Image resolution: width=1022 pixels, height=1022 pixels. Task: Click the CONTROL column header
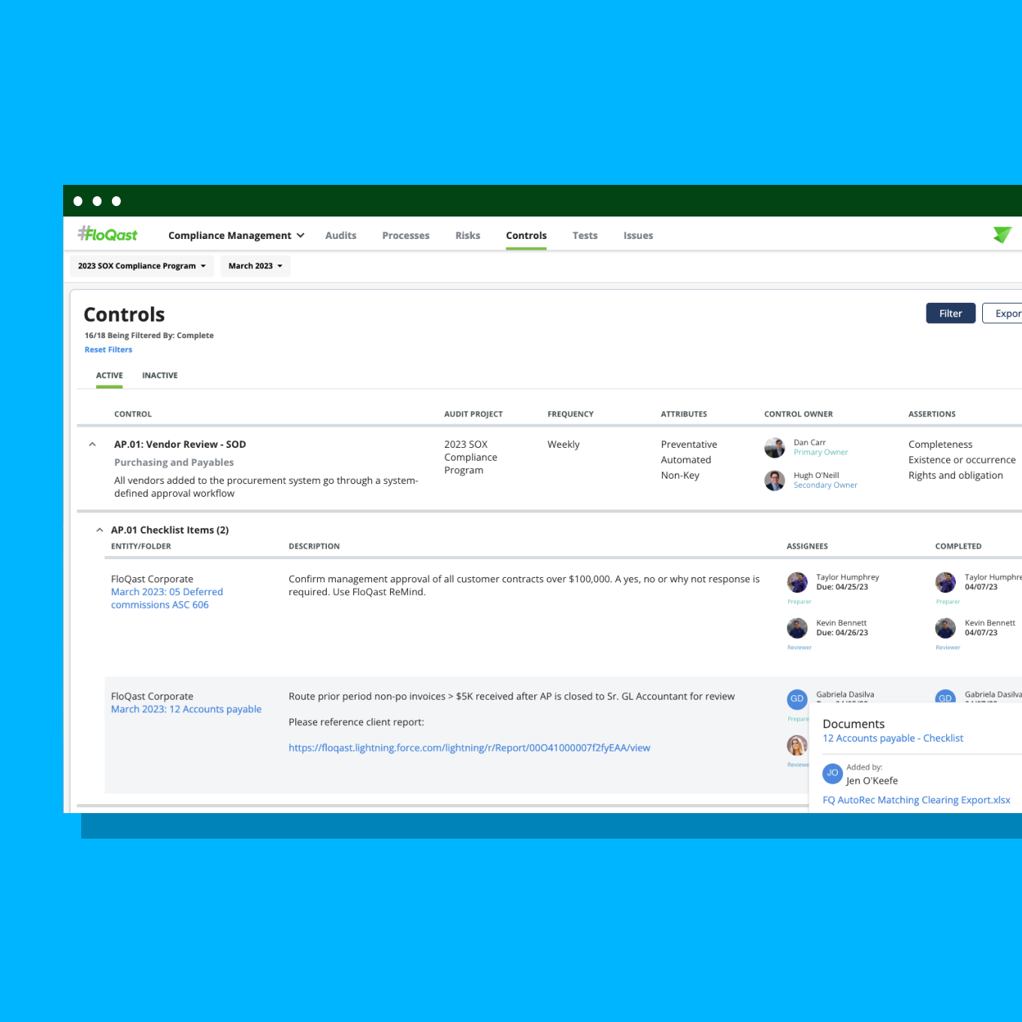click(x=133, y=414)
